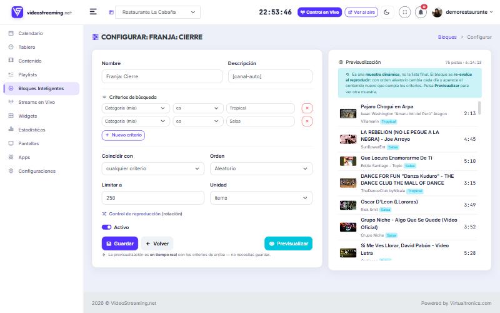Open Tablero from the sidebar
This screenshot has width=500, height=313.
click(27, 47)
